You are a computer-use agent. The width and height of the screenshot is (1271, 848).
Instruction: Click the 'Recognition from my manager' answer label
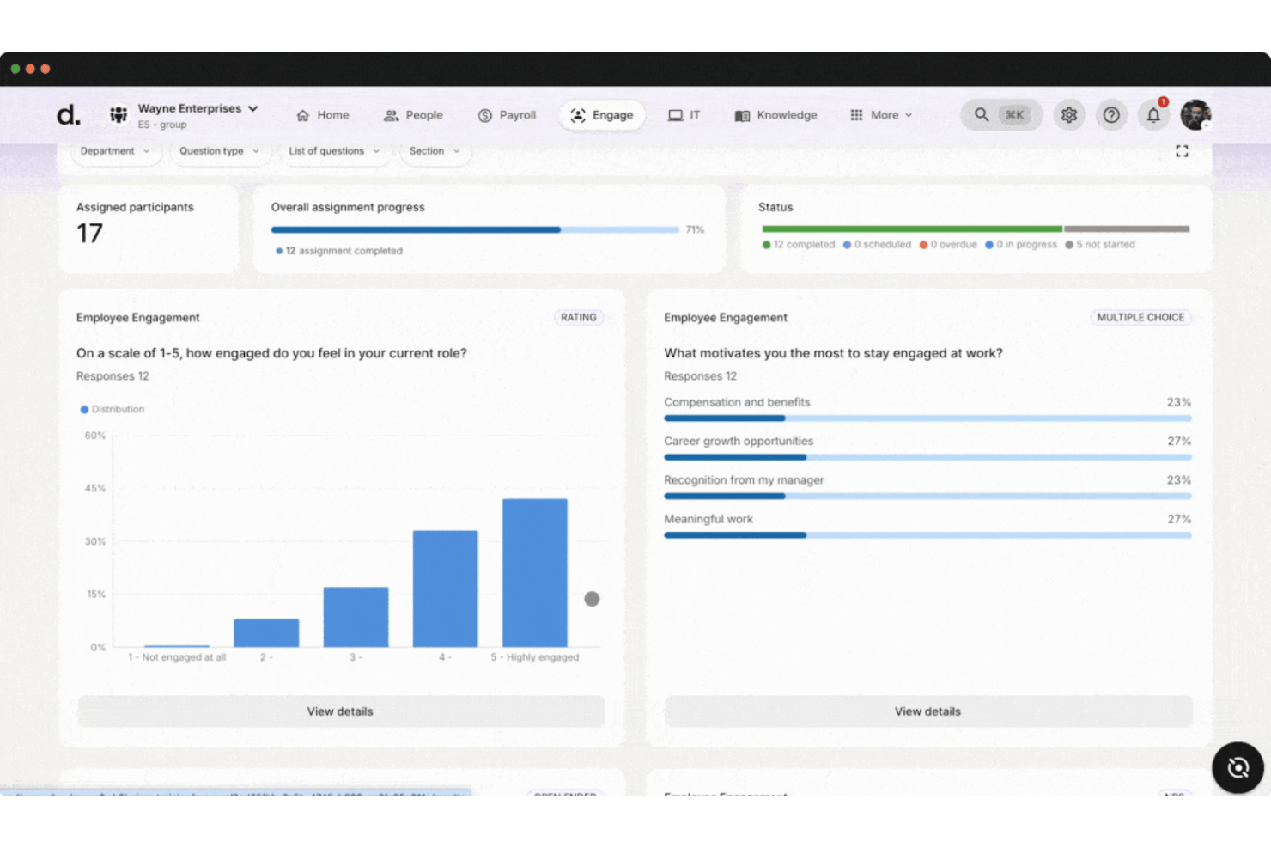point(744,480)
